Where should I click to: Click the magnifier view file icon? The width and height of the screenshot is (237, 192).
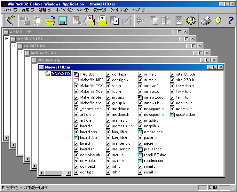coord(77,20)
